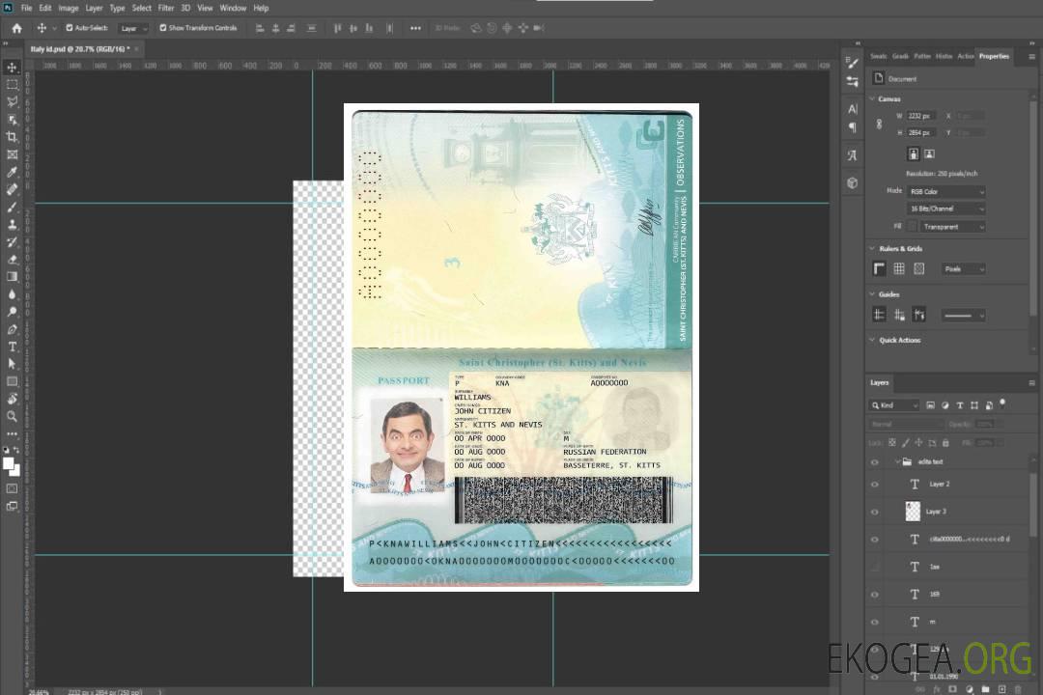Set canvas to portrait orientation

(914, 154)
